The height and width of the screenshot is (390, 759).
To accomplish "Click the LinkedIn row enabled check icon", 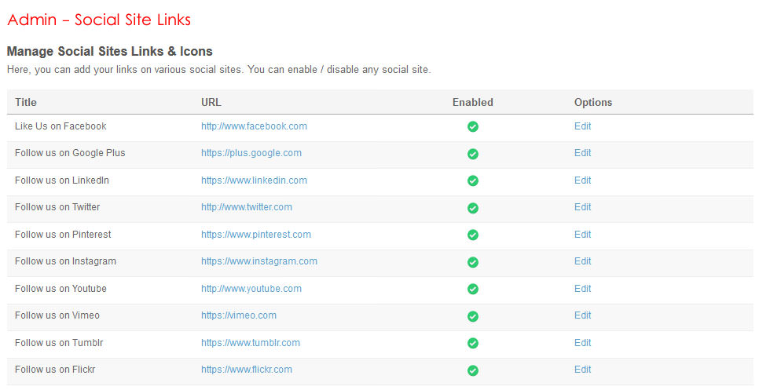I will tap(473, 181).
